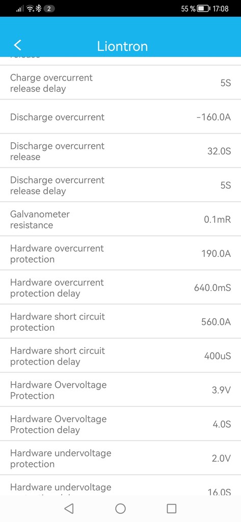Screen dimensions: 241x522
Task: Tap the Android back navigation triangle
Action: 69,508
